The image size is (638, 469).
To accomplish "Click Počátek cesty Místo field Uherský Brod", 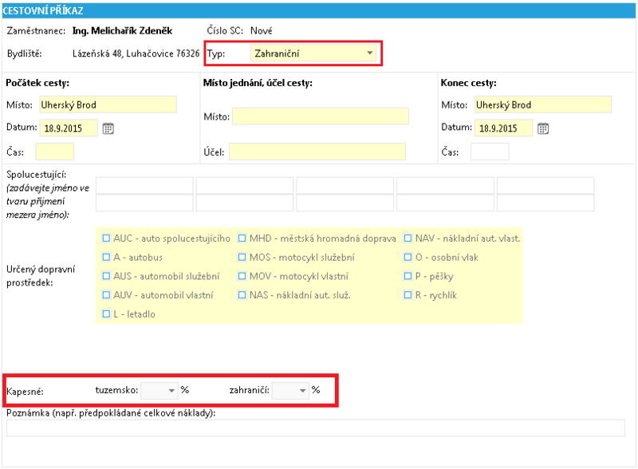I will pos(108,104).
